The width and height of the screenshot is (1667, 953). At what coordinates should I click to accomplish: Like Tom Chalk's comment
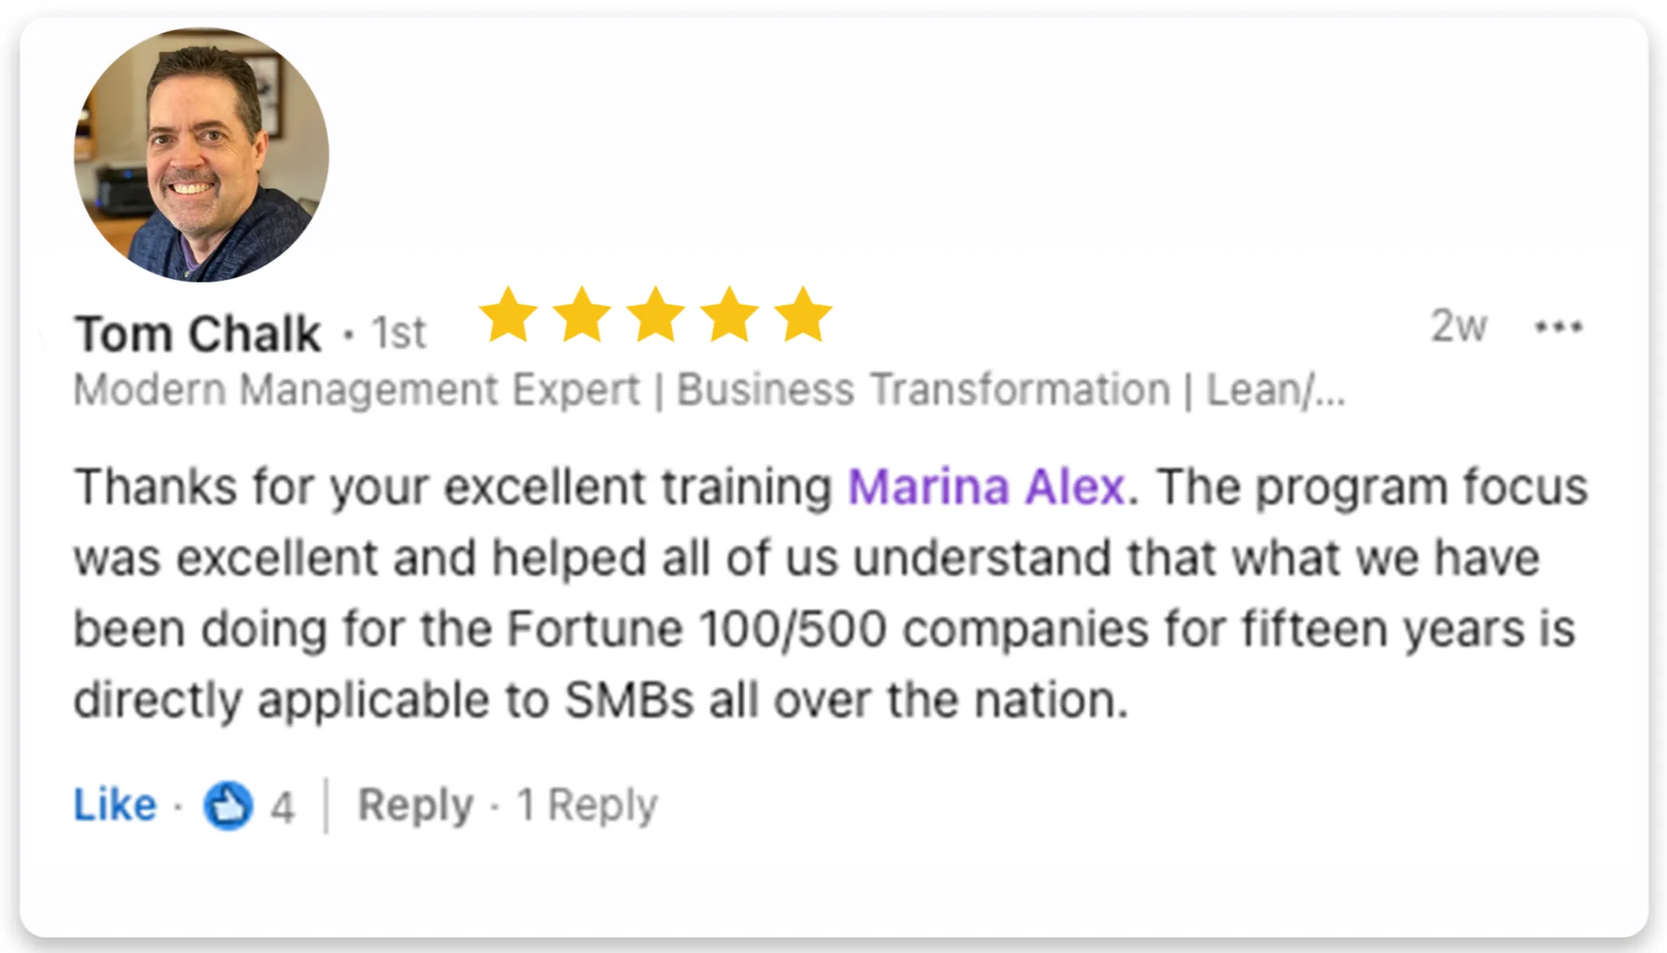pyautogui.click(x=115, y=804)
